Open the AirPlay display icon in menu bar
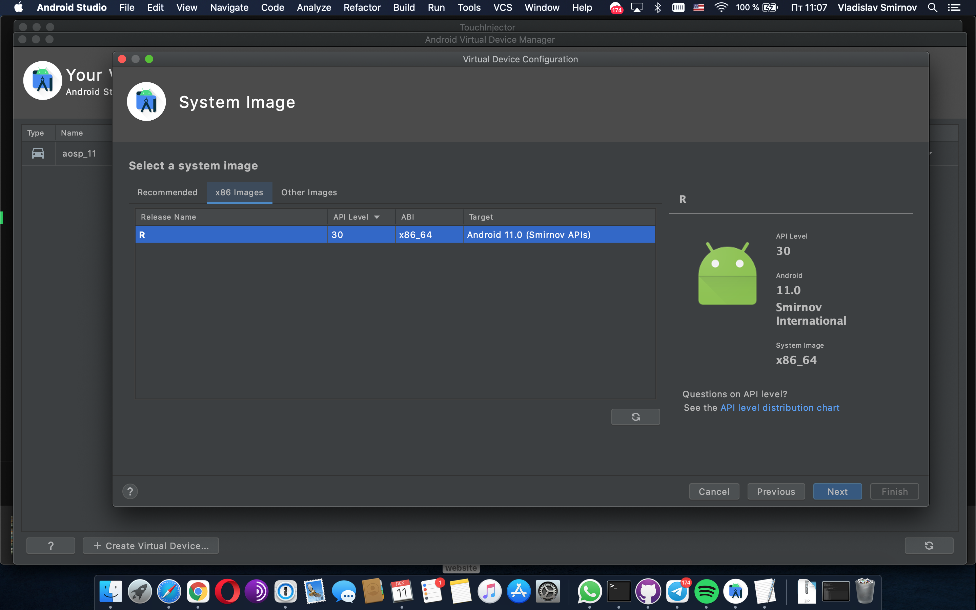Screen dimensions: 976x610 637,8
